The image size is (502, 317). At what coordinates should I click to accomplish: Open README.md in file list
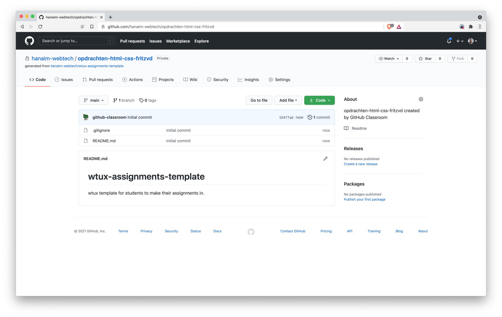(104, 141)
